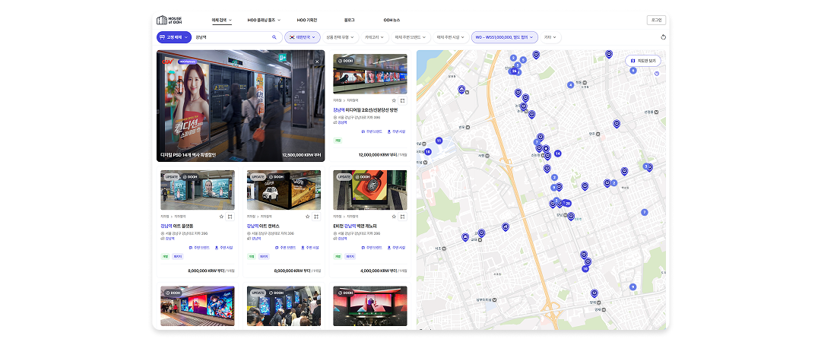This screenshot has width=821, height=342.
Task: Star the E비전 강남역 캐노피 card
Action: click(394, 217)
